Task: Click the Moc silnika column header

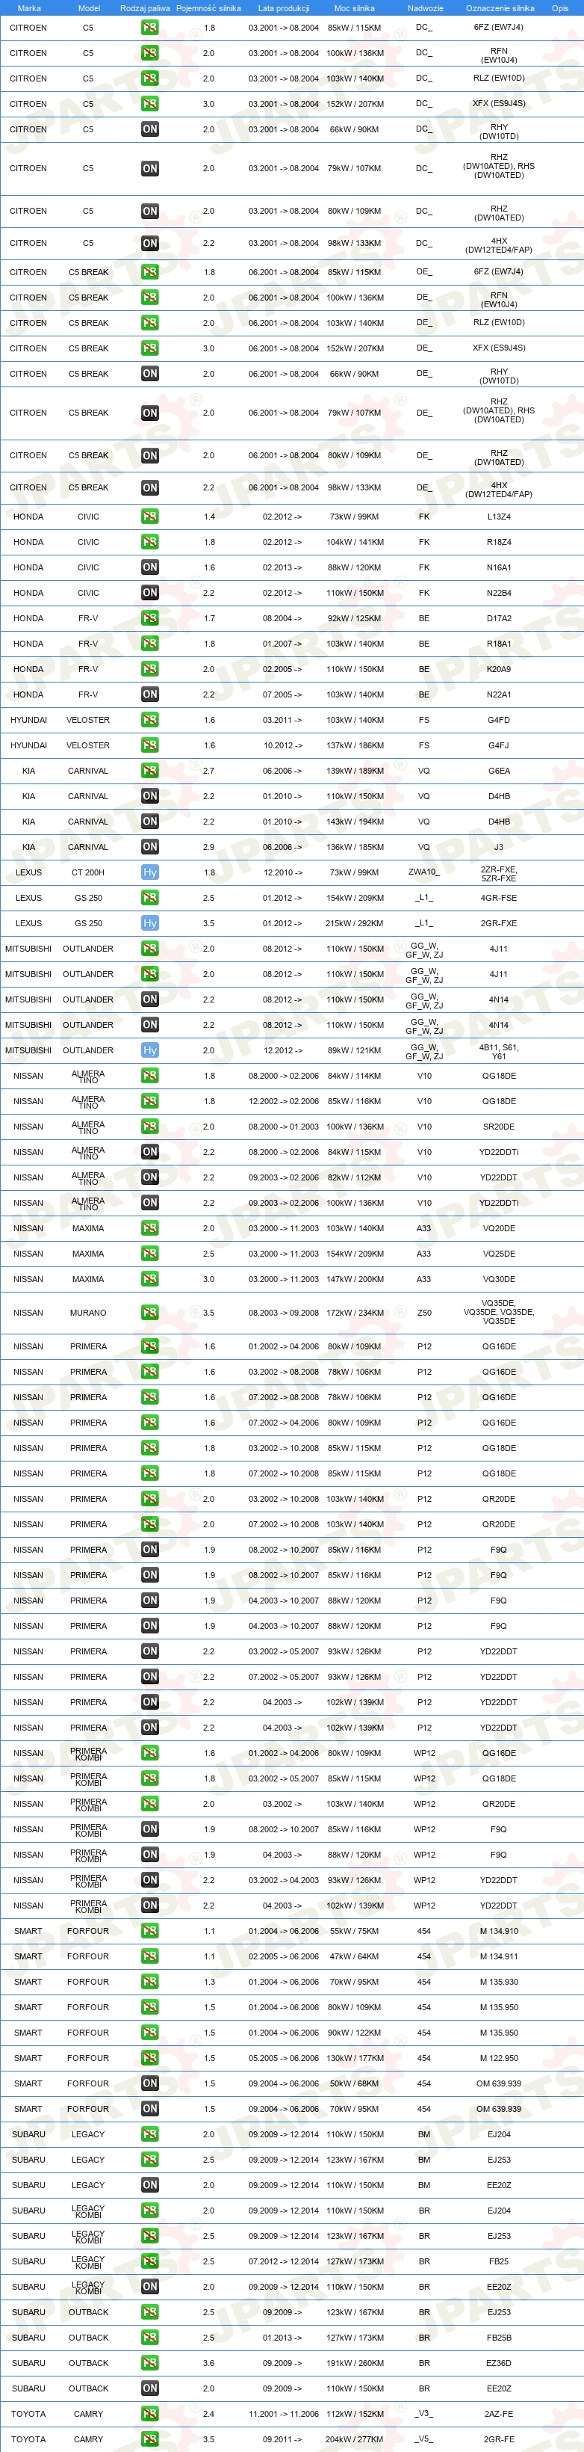Action: (x=354, y=8)
